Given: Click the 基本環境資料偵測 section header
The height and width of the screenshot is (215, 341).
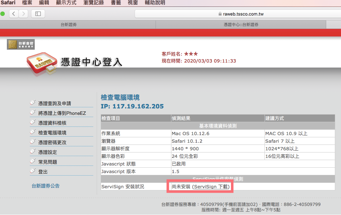Looking at the screenshot, I should coord(218,126).
